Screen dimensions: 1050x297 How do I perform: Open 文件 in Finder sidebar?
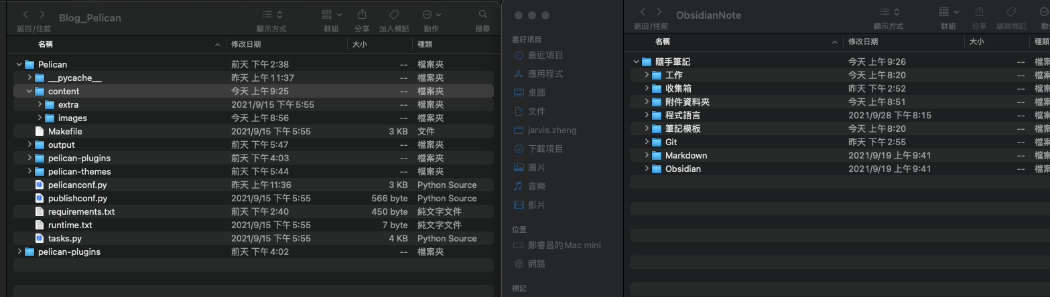click(x=529, y=111)
